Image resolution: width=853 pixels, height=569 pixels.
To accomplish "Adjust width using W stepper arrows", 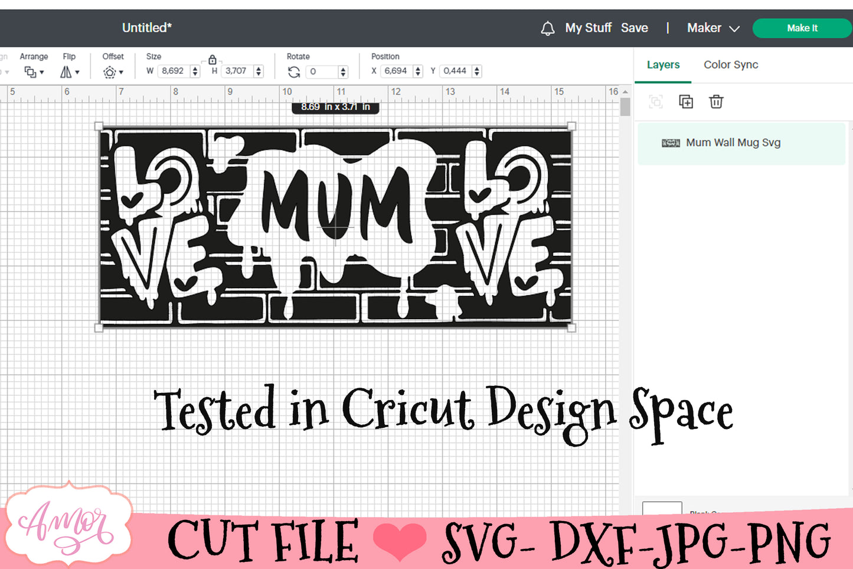I will click(195, 71).
